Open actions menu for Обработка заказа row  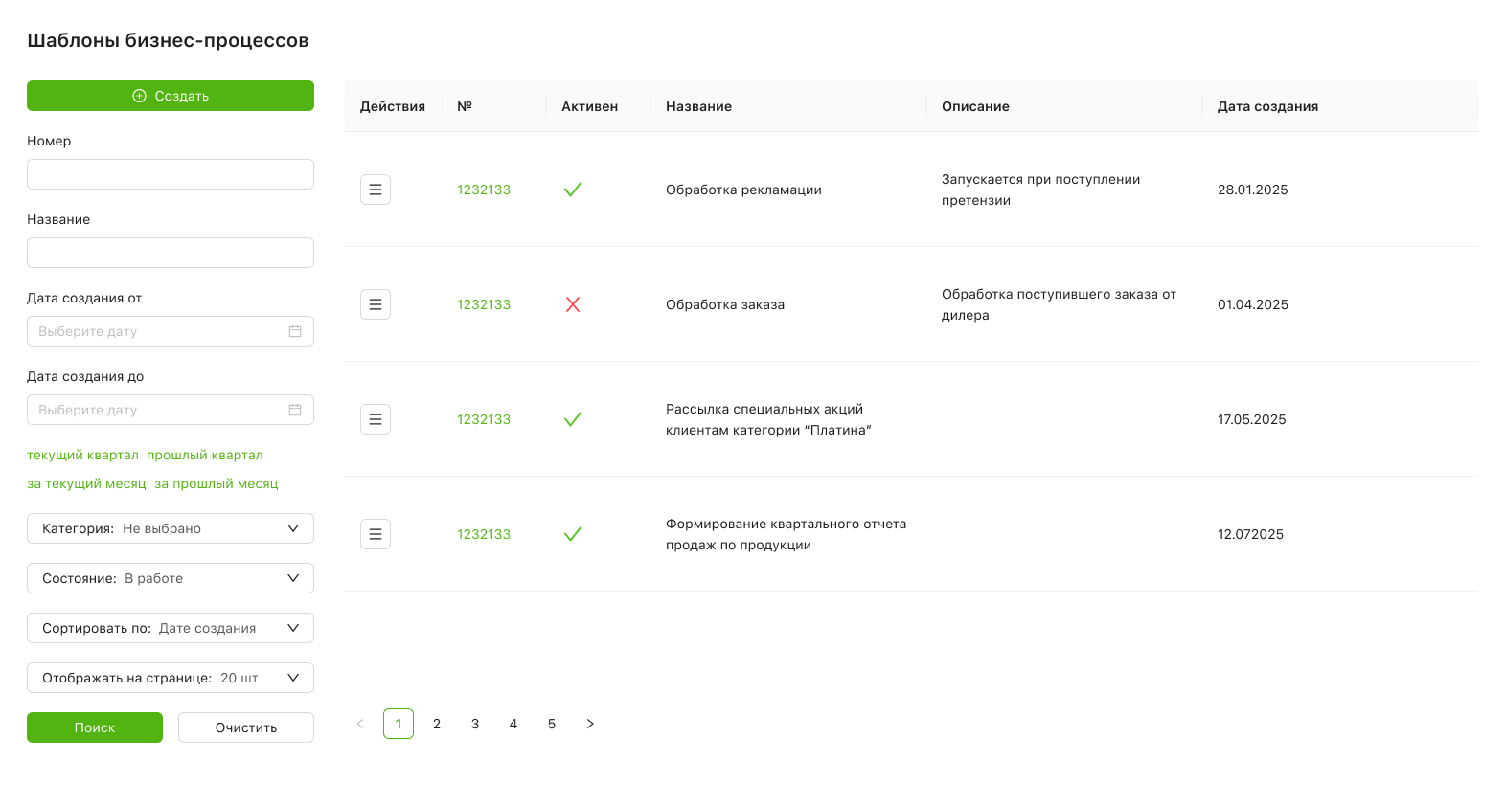(x=376, y=304)
